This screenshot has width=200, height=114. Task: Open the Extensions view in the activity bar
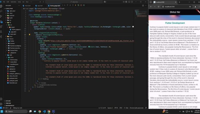click(1, 27)
